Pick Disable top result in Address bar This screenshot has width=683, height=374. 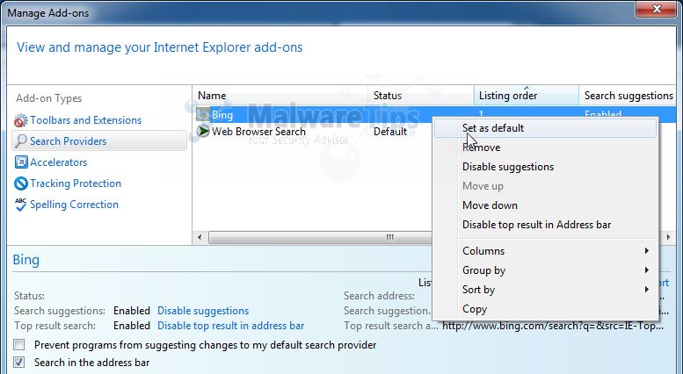coord(545,225)
